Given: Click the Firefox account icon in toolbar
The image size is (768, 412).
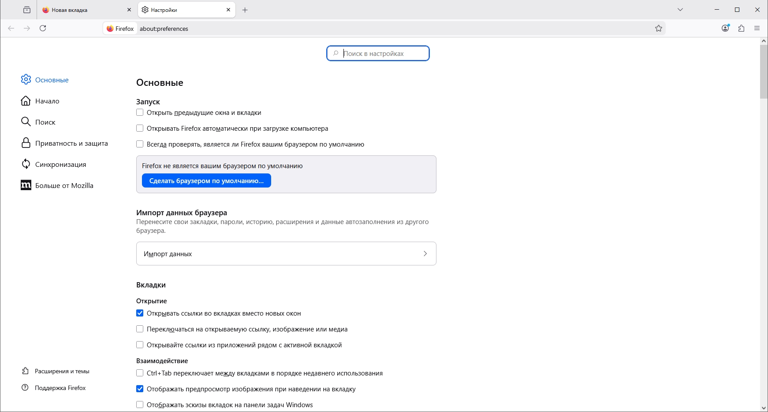Looking at the screenshot, I should coord(725,28).
